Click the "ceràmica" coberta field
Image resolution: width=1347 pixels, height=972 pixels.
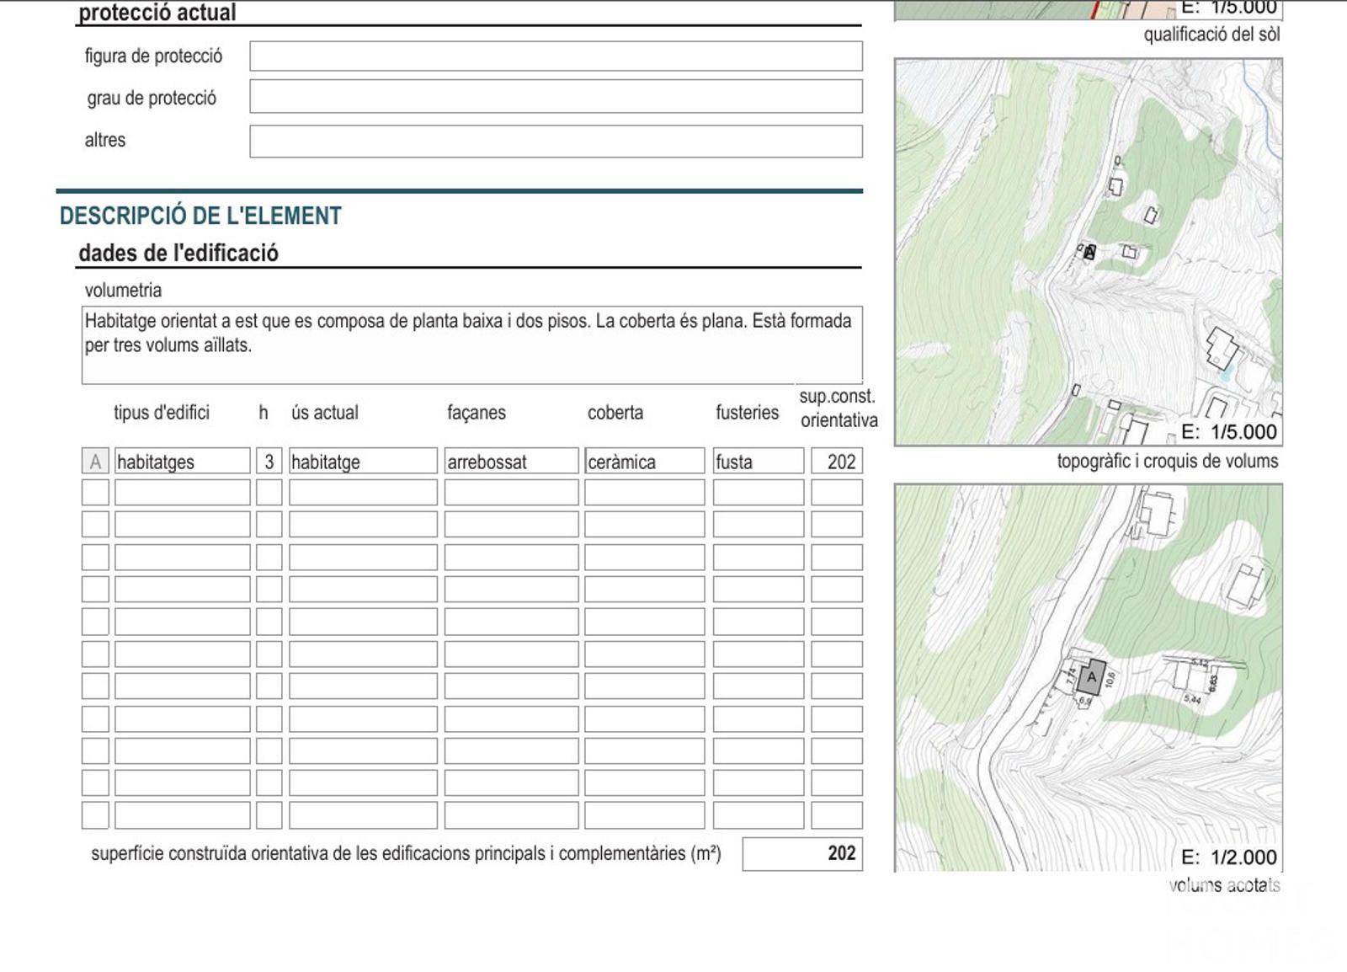coord(644,462)
